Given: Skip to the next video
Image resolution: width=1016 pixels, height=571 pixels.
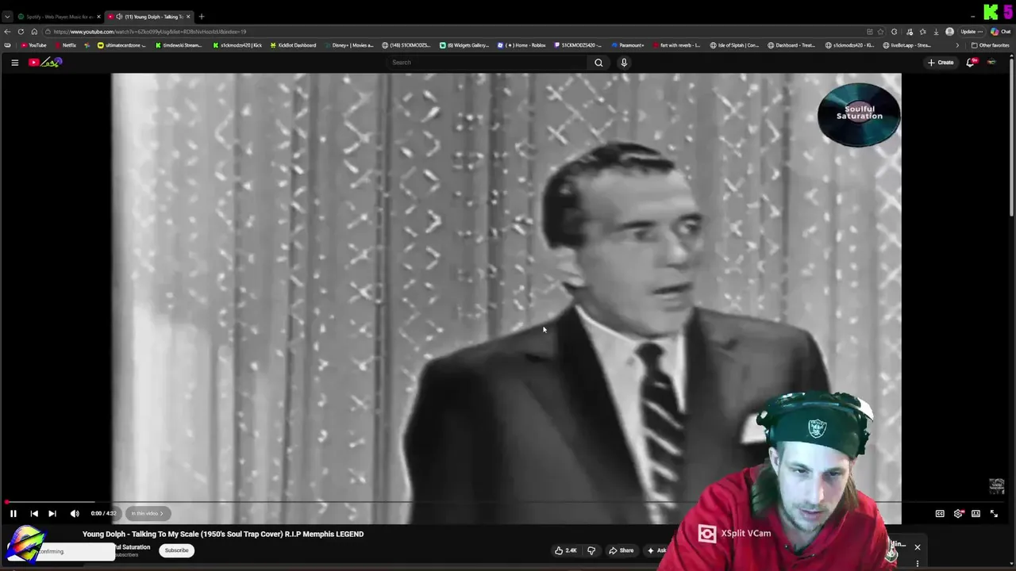Looking at the screenshot, I should point(52,513).
